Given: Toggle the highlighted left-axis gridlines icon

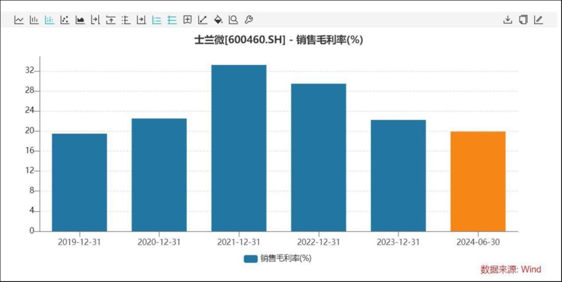Looking at the screenshot, I should point(157,20).
